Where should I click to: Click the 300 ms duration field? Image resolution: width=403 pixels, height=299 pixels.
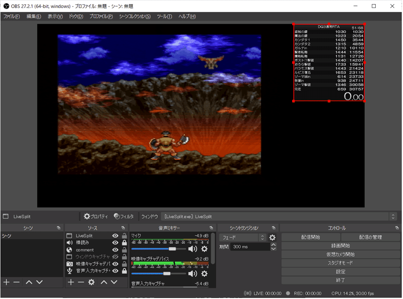pos(250,247)
